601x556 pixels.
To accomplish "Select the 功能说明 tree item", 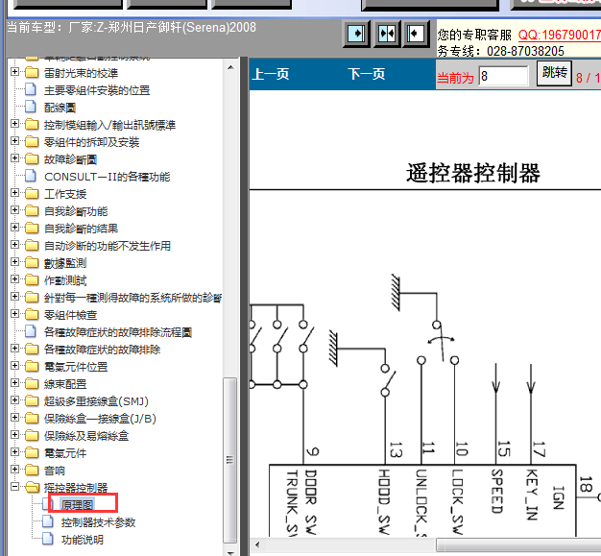I will coord(83,540).
